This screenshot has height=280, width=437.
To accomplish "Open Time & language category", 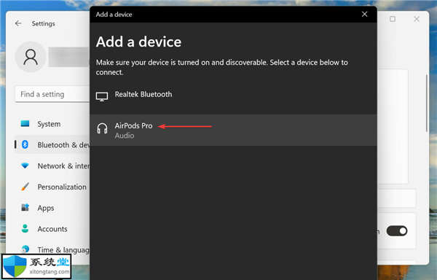I will tap(52, 249).
